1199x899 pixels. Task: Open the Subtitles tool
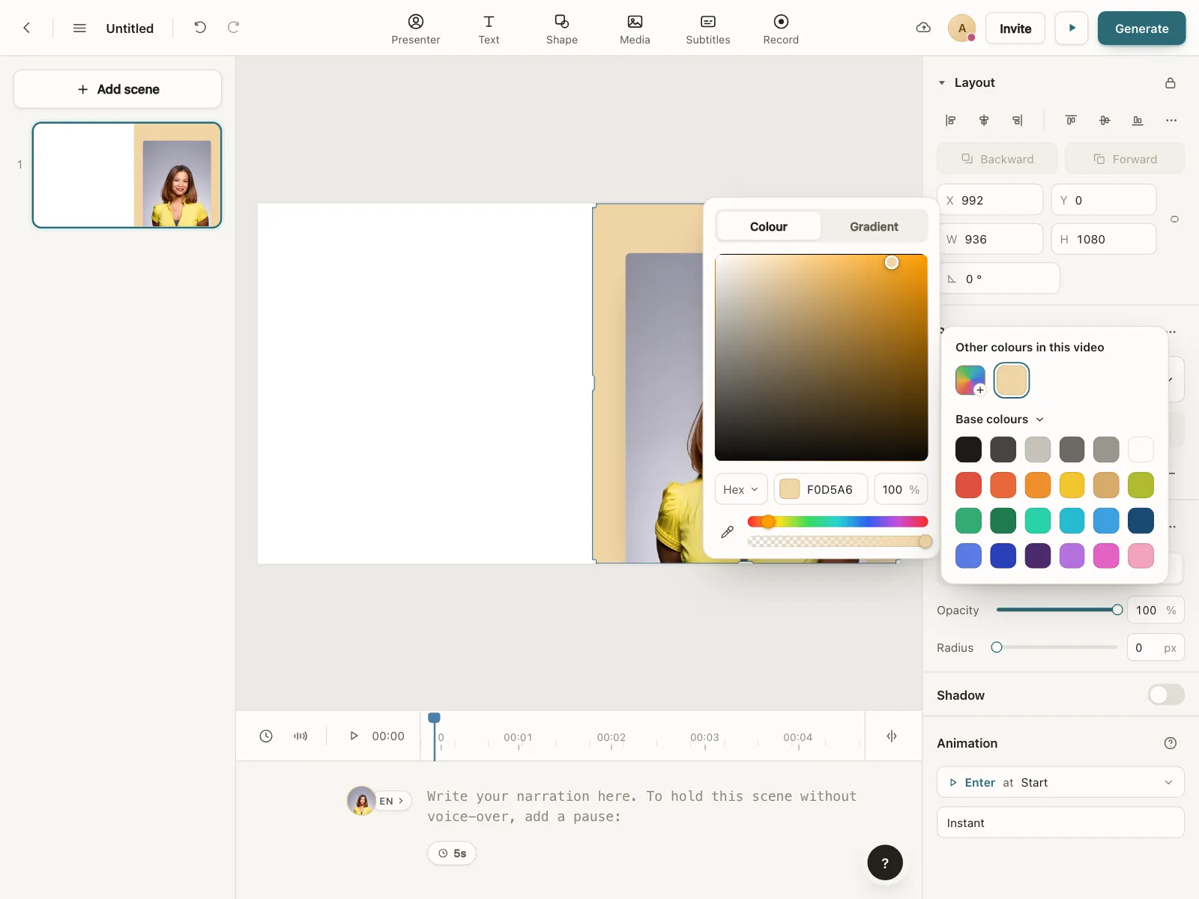click(x=708, y=29)
